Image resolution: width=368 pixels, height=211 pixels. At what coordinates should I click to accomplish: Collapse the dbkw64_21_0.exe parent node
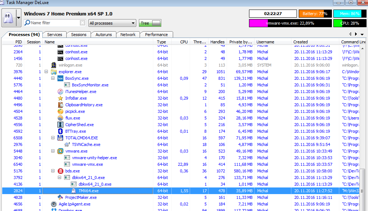click(59, 177)
